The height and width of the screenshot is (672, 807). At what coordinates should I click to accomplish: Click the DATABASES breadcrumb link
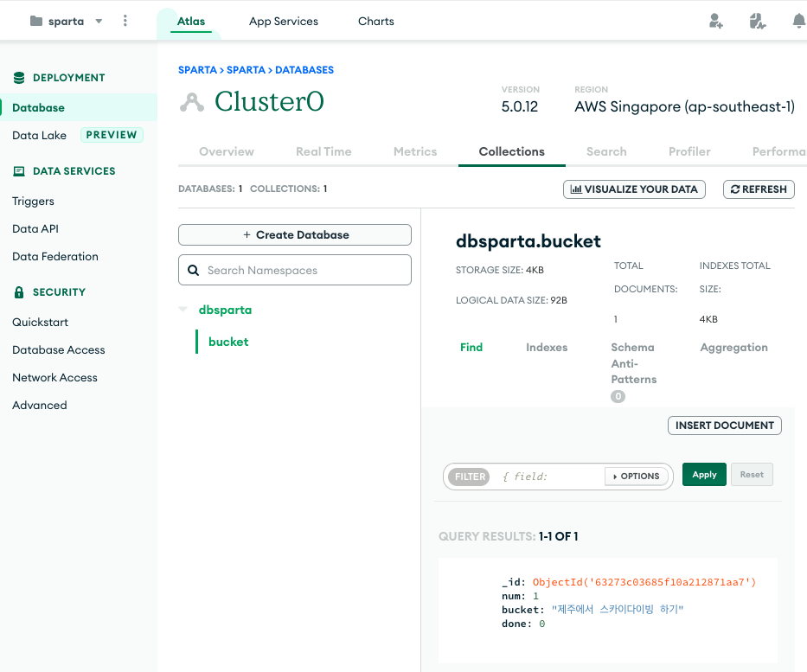pyautogui.click(x=304, y=70)
